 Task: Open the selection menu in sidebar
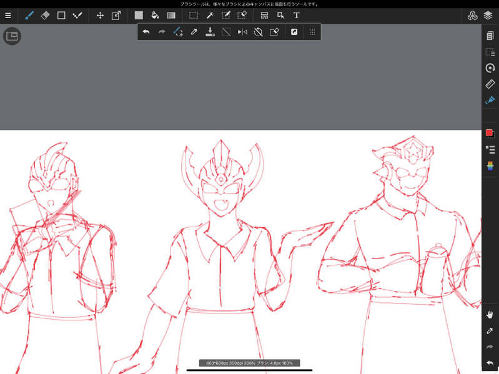(x=490, y=52)
